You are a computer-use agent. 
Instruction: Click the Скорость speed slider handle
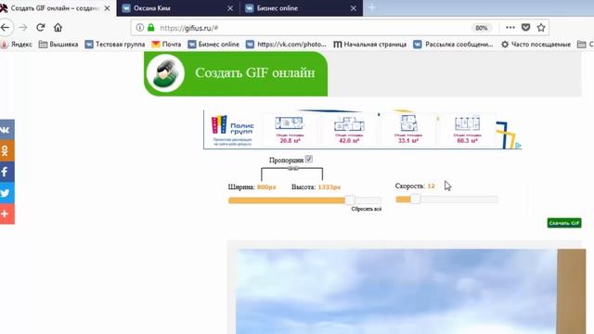pyautogui.click(x=416, y=199)
